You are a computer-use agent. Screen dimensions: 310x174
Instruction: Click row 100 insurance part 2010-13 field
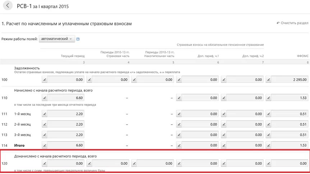pos(111,80)
